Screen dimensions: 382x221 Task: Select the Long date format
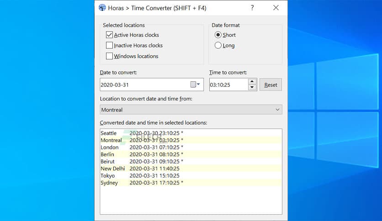[x=218, y=46]
